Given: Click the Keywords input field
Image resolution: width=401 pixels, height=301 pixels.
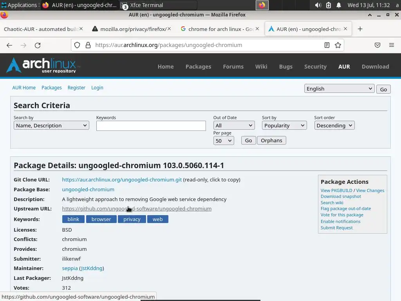Looking at the screenshot, I should tap(151, 126).
